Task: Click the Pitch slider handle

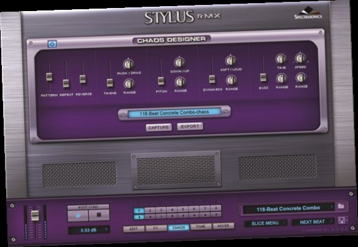Action: tap(161, 81)
